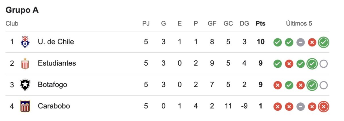This screenshot has height=121, width=344.
Task: Click the Carabobo club crest
Action: (25, 106)
